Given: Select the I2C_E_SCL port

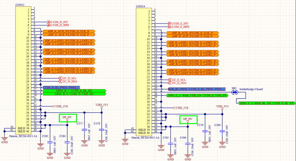Looking at the screenshot, I should coord(177,80).
